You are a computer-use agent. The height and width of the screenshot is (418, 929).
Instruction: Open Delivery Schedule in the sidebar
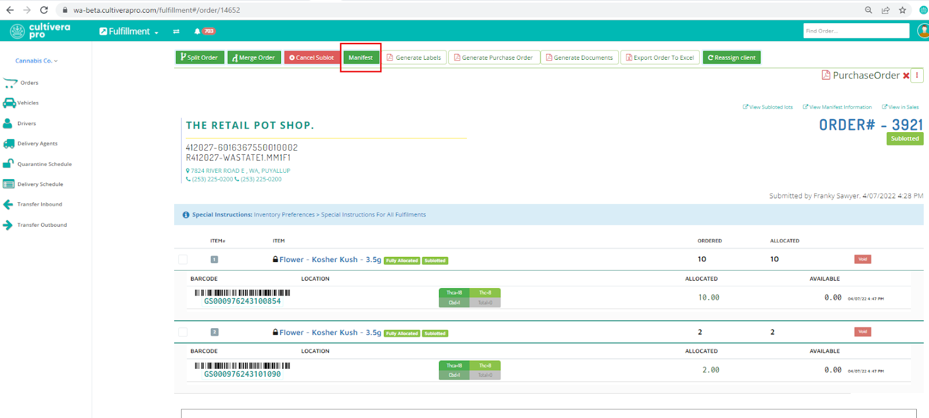point(41,184)
